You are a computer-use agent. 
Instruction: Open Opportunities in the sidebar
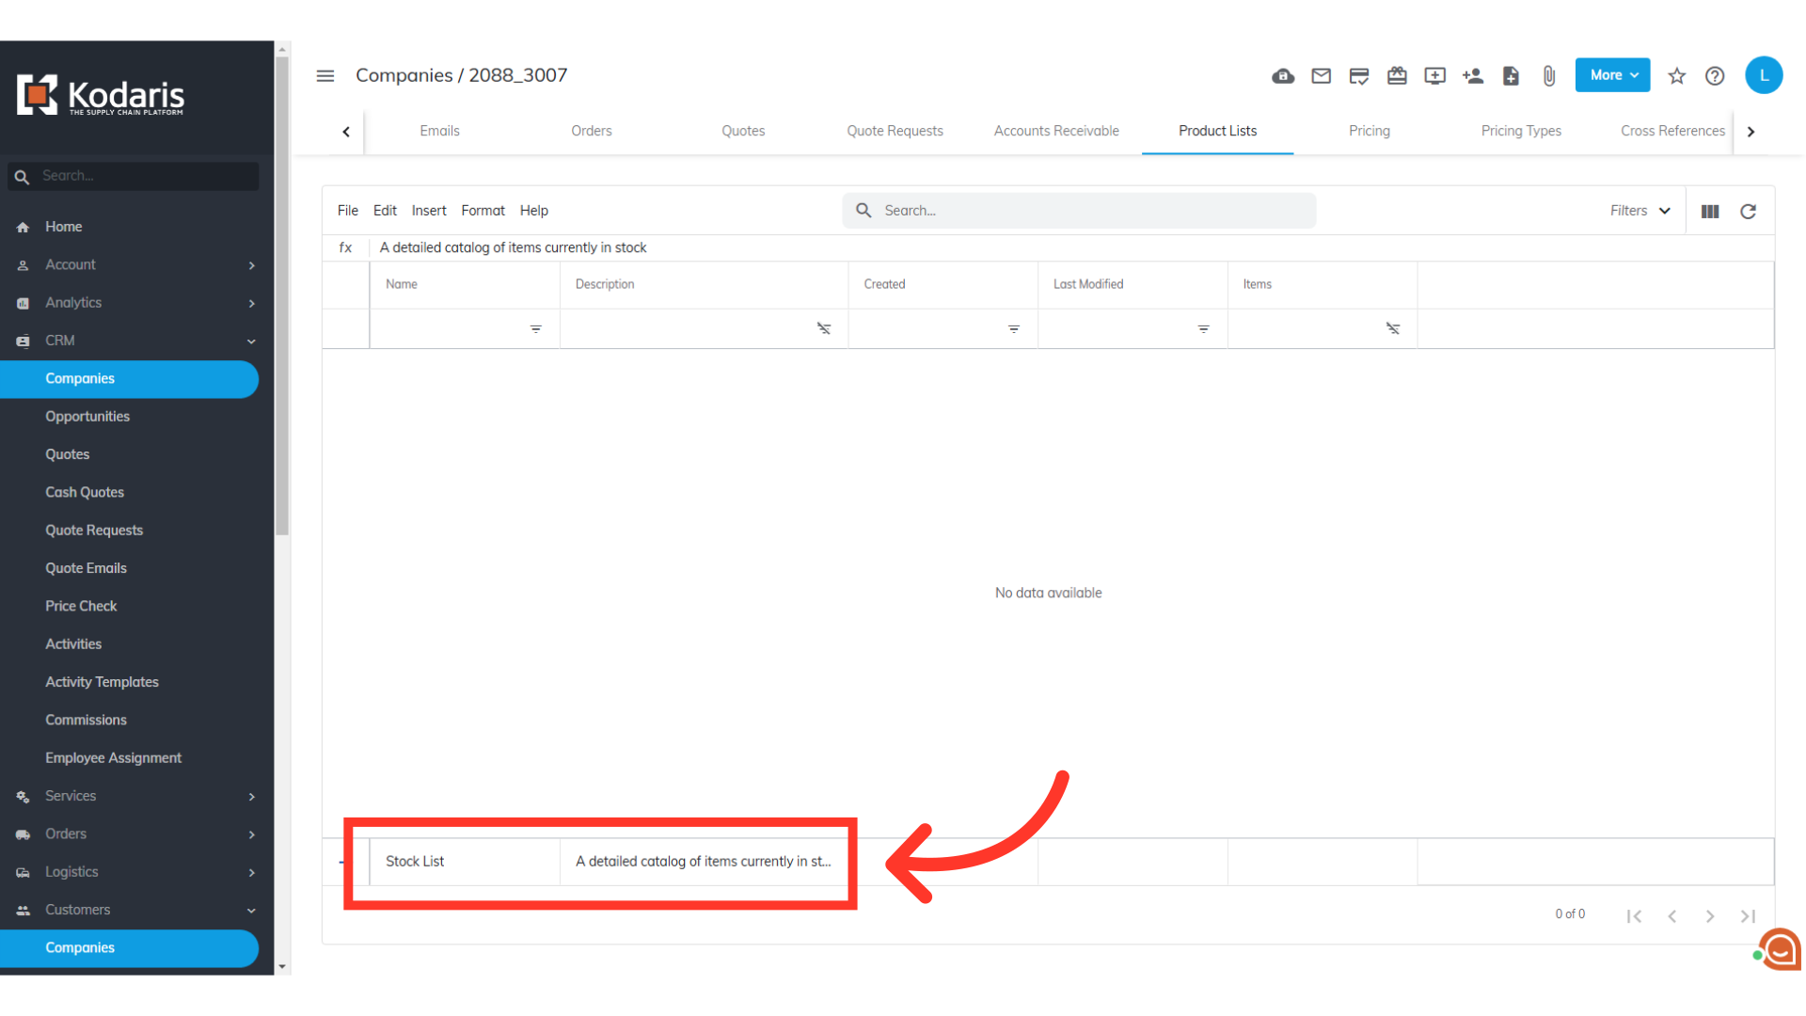click(x=87, y=417)
